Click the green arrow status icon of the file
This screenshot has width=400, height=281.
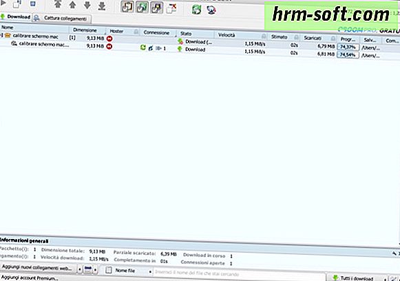[x=180, y=49]
